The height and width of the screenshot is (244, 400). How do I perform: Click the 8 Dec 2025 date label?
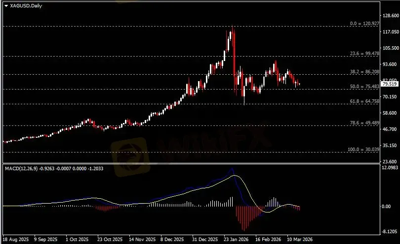[172, 240]
